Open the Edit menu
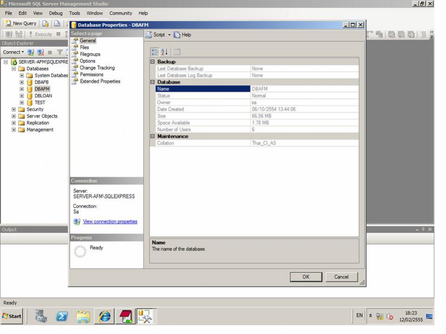This screenshot has width=446, height=334. pos(22,13)
